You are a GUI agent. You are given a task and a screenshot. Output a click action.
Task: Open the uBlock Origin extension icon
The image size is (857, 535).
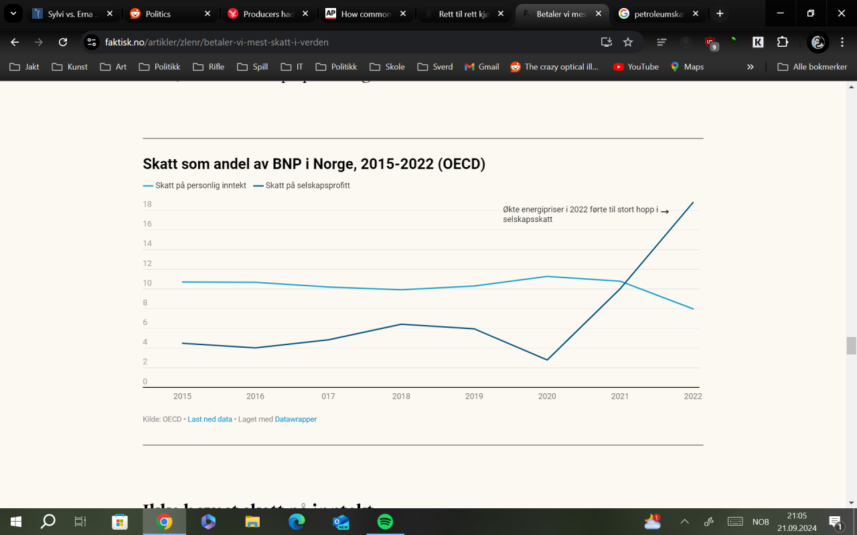click(709, 41)
